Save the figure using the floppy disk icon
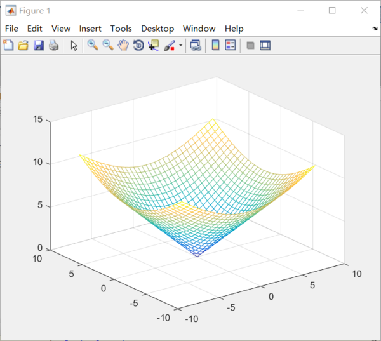Viewport: 381px width, 341px height. coord(38,45)
